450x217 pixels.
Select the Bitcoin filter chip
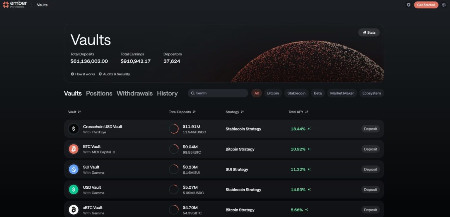pos(273,93)
